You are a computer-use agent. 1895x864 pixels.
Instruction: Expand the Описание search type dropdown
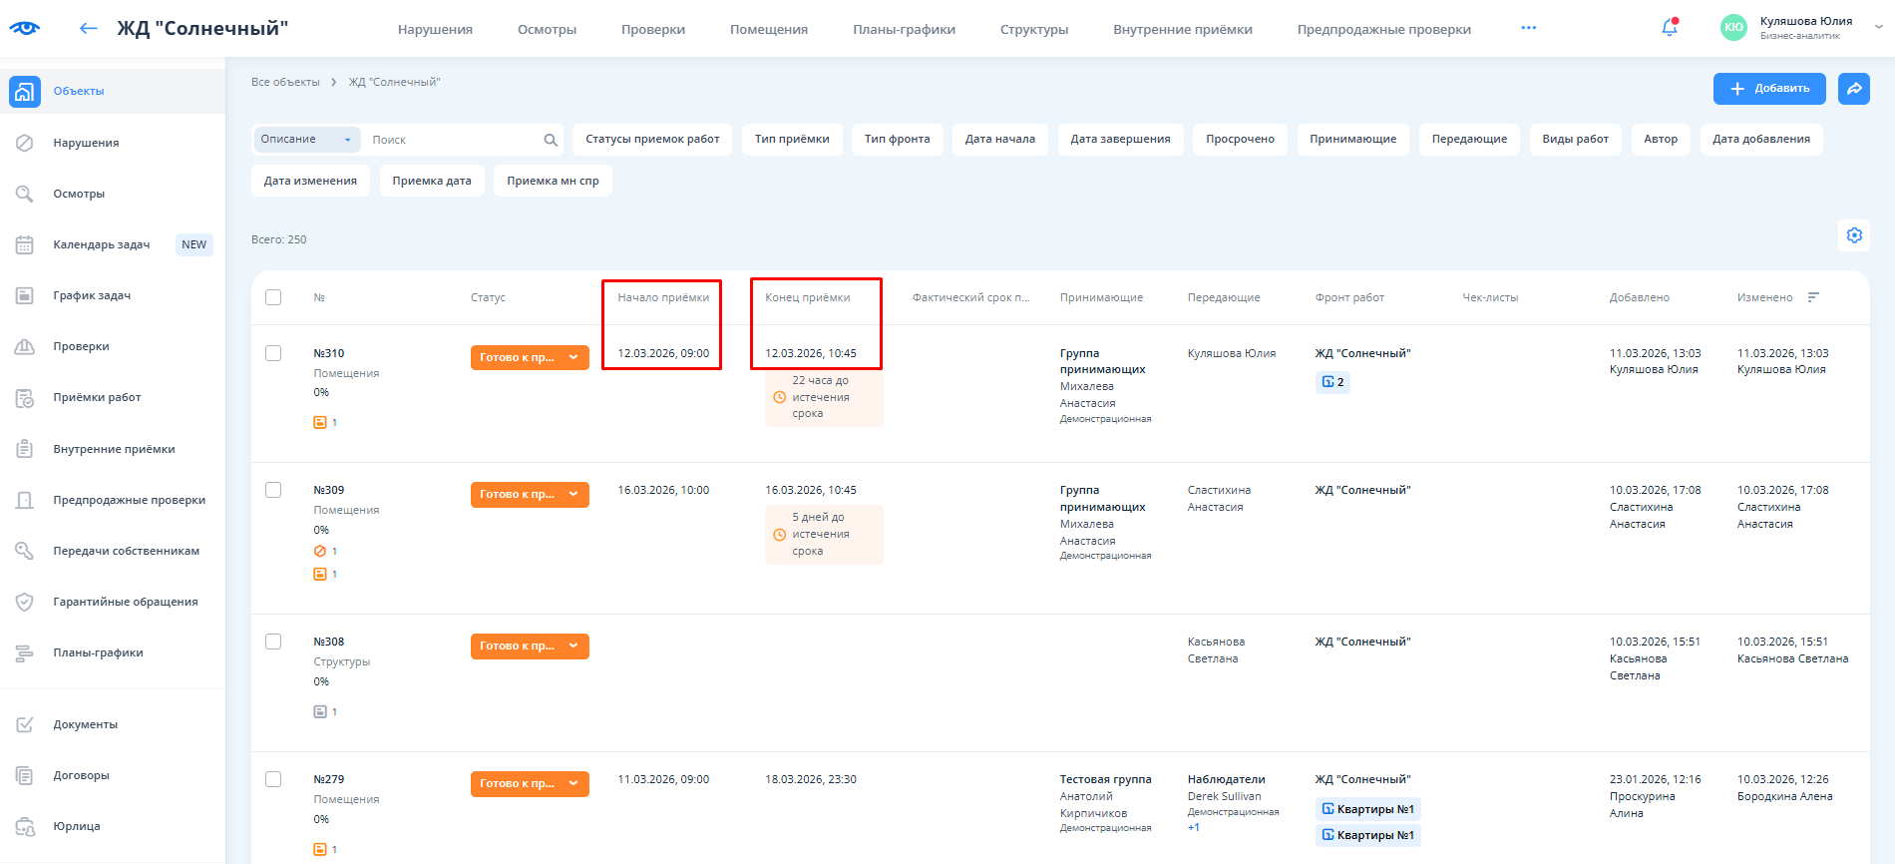click(306, 140)
